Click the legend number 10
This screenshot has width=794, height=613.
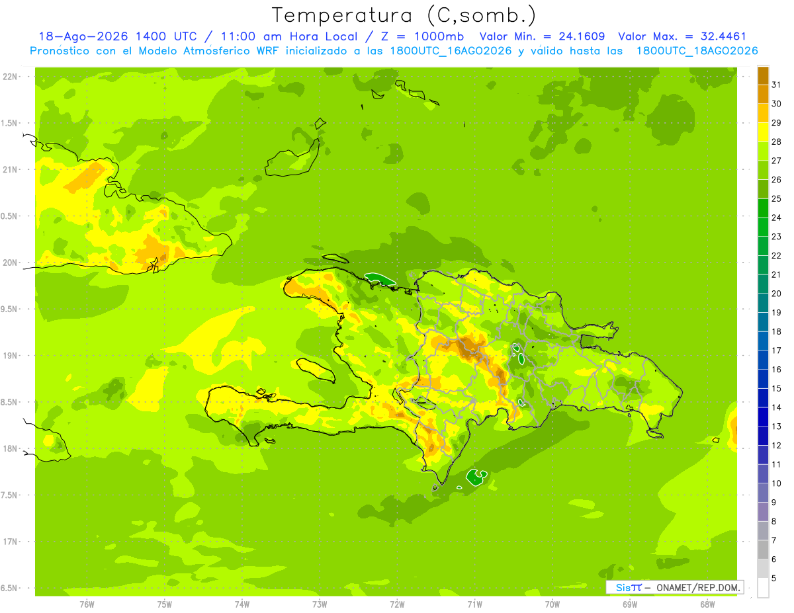tap(777, 483)
